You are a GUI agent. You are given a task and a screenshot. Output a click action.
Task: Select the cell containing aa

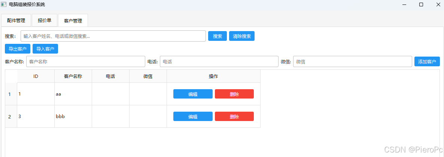pos(73,94)
